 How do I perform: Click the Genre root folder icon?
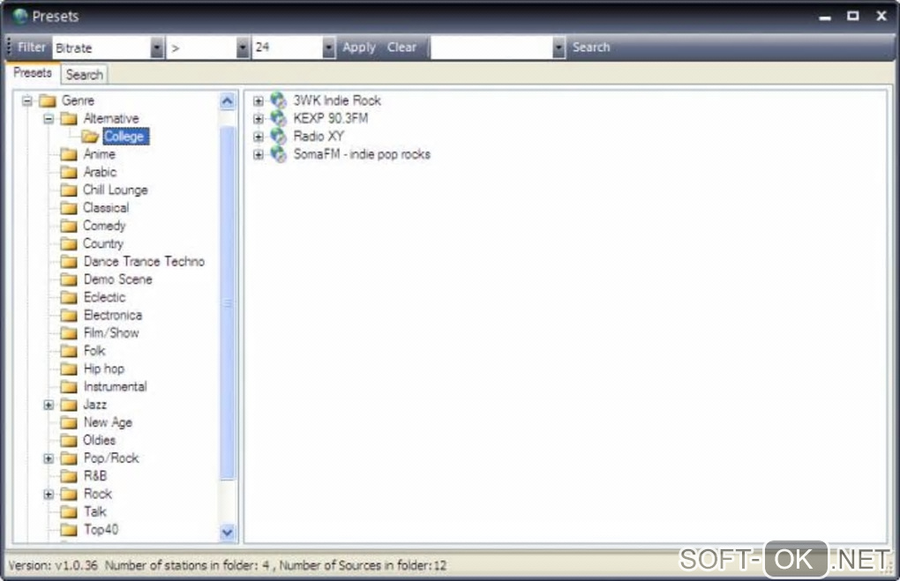47,101
